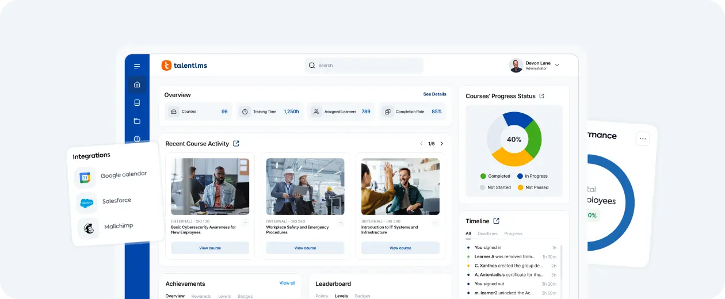This screenshot has width=725, height=299.
Task: Go to previous page of course activity
Action: tap(421, 144)
